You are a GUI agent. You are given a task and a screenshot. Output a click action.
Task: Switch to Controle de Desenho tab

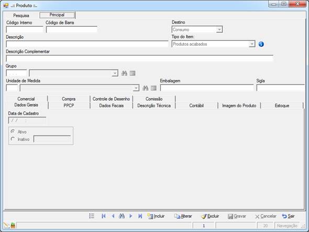(111, 99)
